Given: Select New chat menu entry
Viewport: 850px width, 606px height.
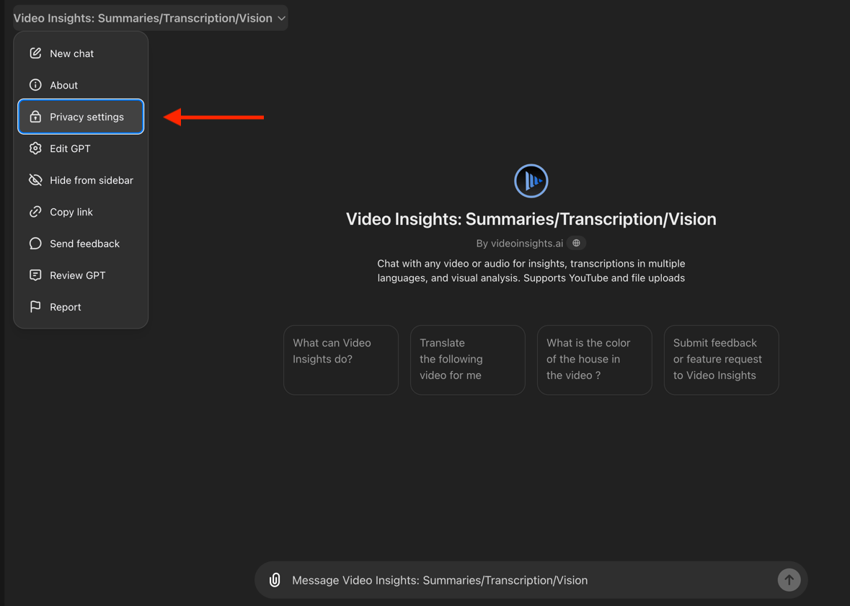Looking at the screenshot, I should [81, 53].
